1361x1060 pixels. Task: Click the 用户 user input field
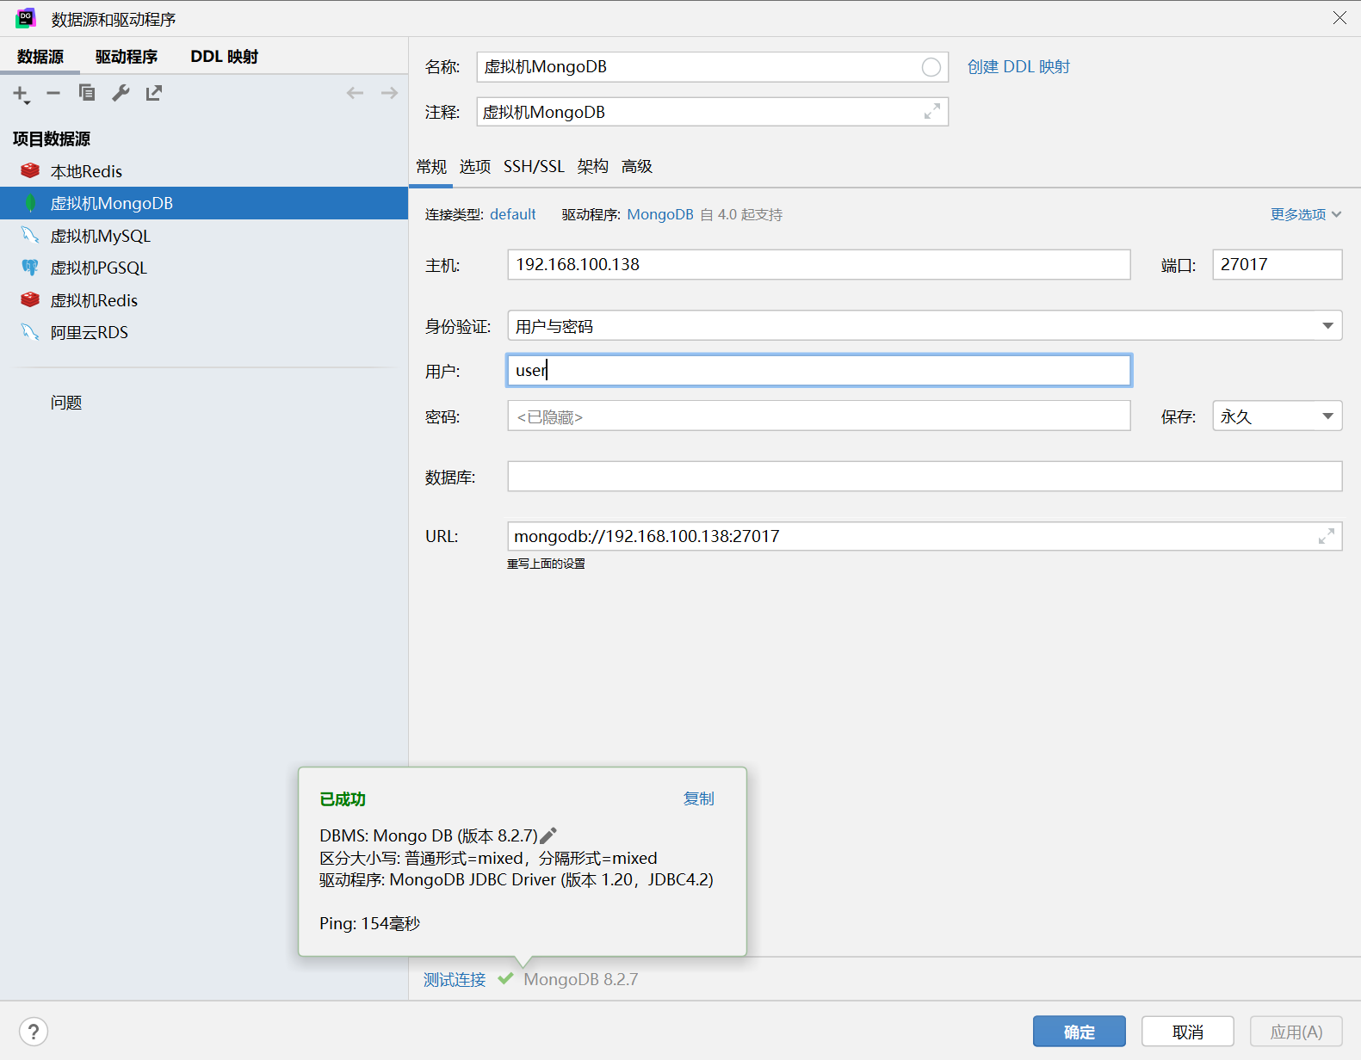[819, 370]
